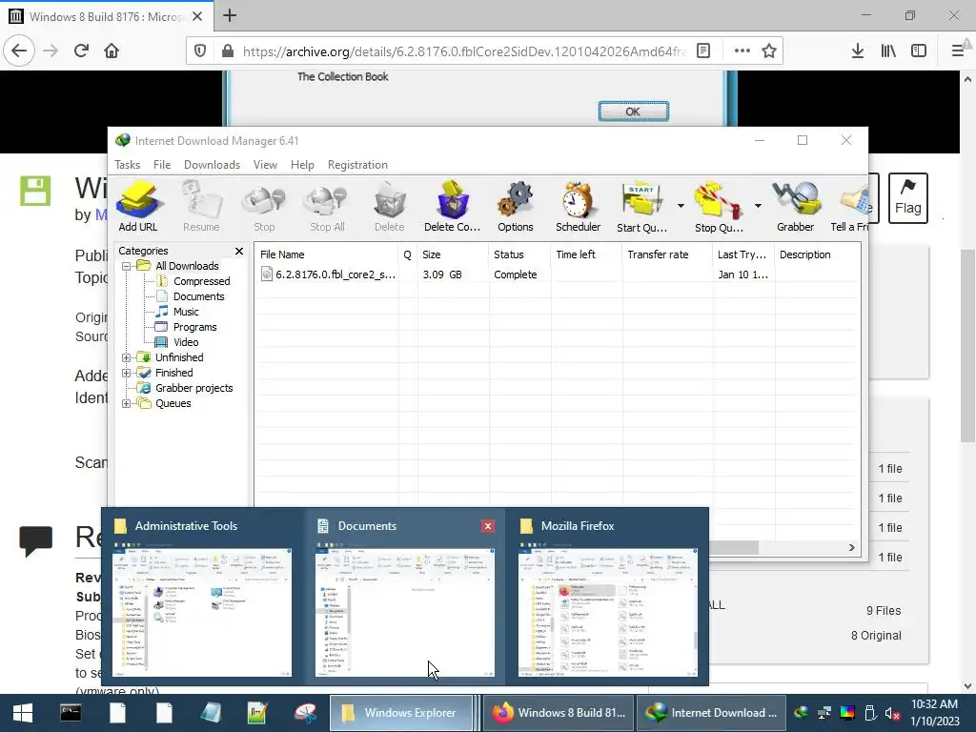Click Delete Completed toolbar icon
Viewport: 976px width, 732px height.
click(453, 206)
